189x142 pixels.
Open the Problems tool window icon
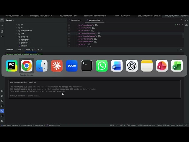(x=2, y=116)
